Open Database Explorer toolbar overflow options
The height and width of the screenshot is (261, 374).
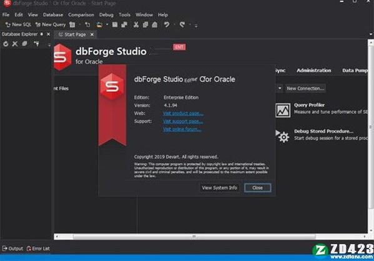[49, 44]
